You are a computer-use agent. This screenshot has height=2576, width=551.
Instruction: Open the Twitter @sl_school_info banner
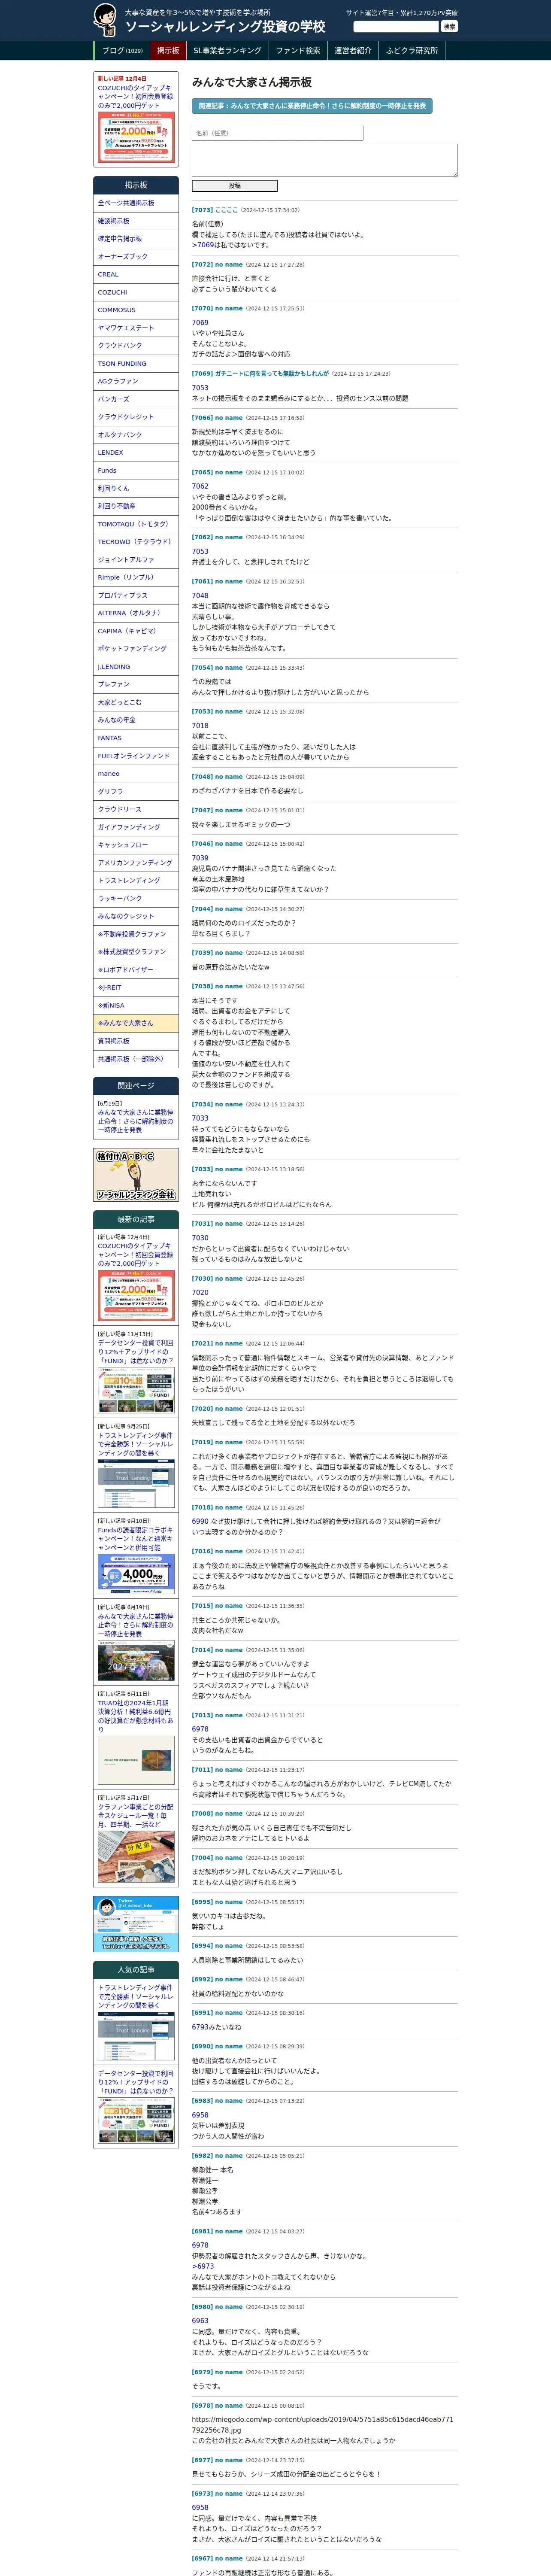click(136, 1923)
